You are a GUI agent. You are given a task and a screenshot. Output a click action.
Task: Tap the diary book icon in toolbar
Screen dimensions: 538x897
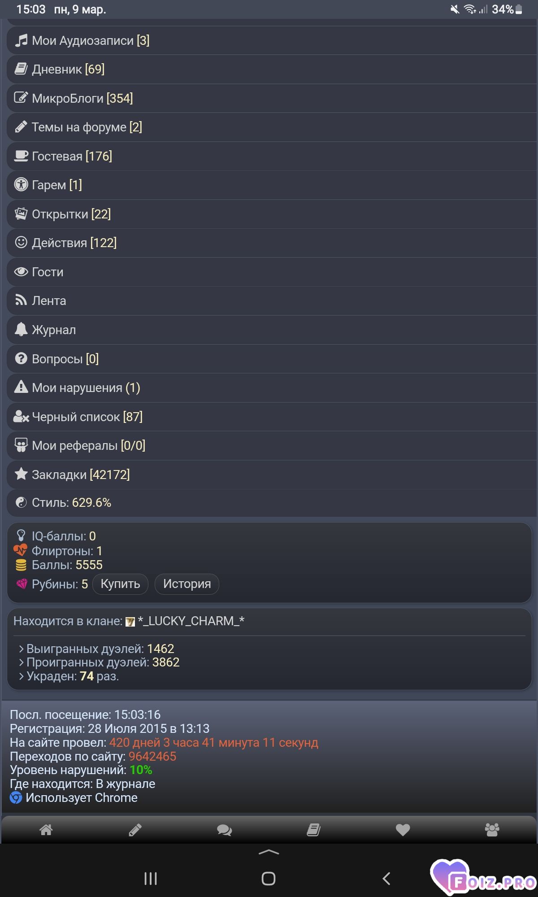313,830
